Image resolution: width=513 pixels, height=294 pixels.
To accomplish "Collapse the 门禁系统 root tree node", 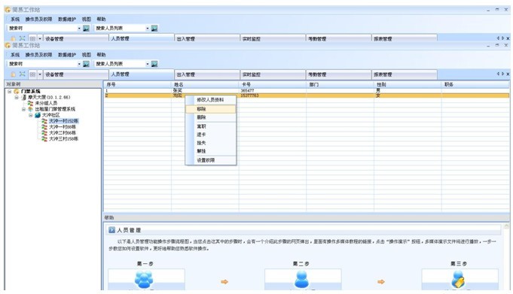I will (x=10, y=92).
